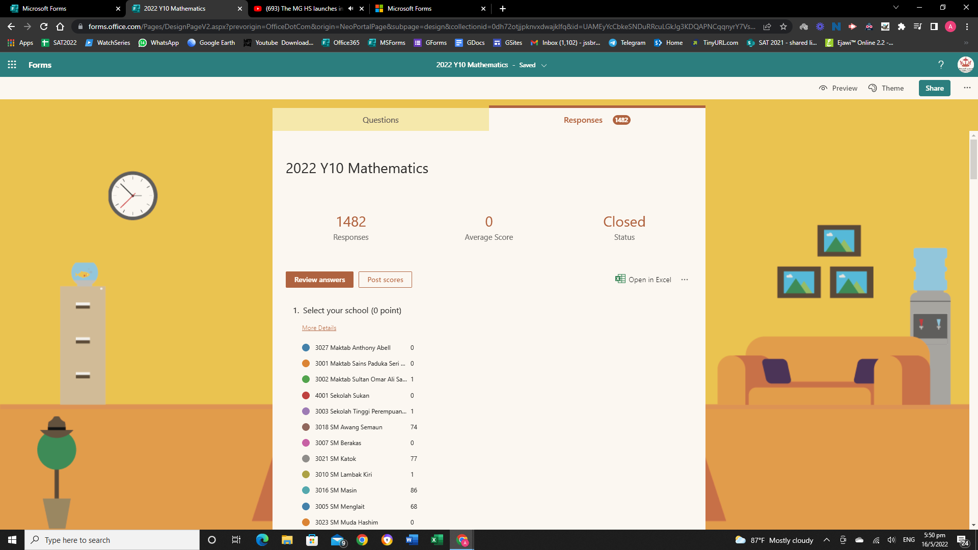Toggle the bookmark star for this page
The height and width of the screenshot is (550, 978).
point(784,26)
